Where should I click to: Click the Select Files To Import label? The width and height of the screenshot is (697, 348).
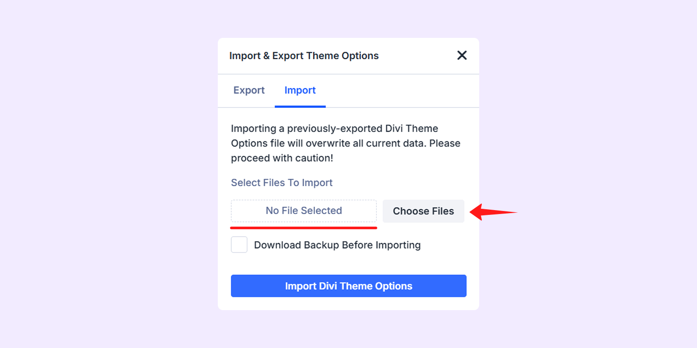click(x=281, y=183)
